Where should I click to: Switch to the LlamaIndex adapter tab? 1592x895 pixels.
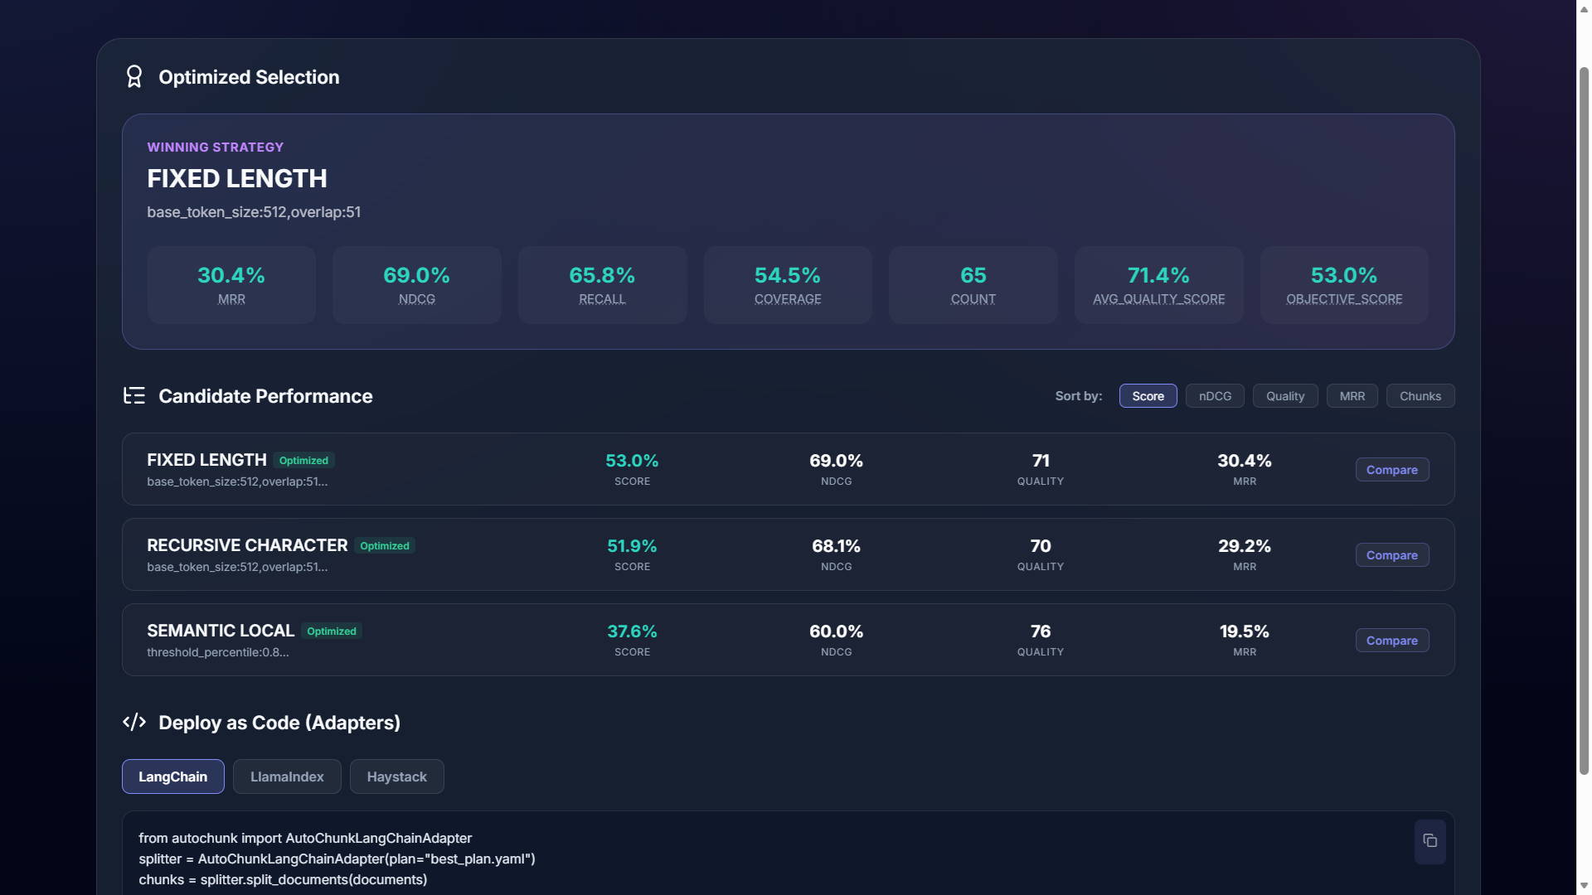[287, 776]
